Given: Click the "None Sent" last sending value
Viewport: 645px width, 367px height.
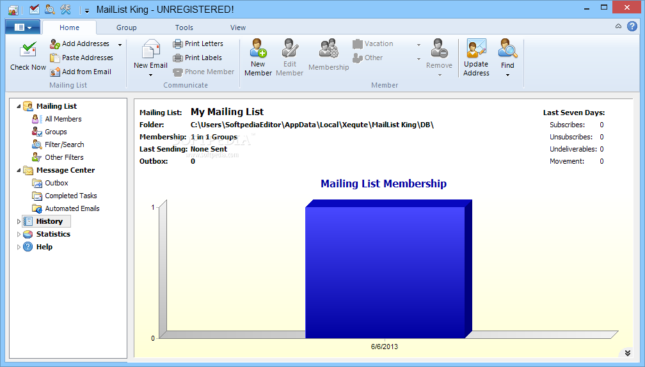Looking at the screenshot, I should coord(209,149).
